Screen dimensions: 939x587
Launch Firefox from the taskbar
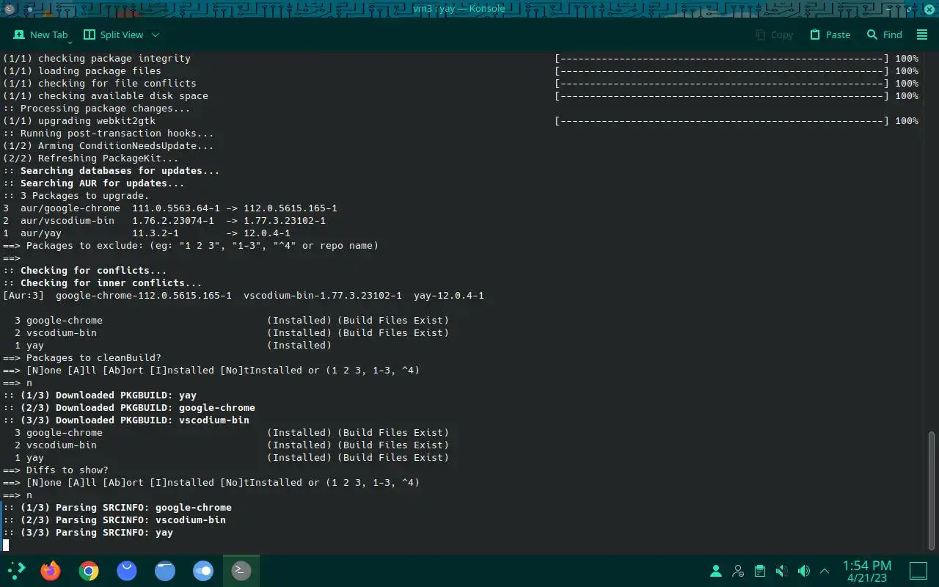(51, 570)
